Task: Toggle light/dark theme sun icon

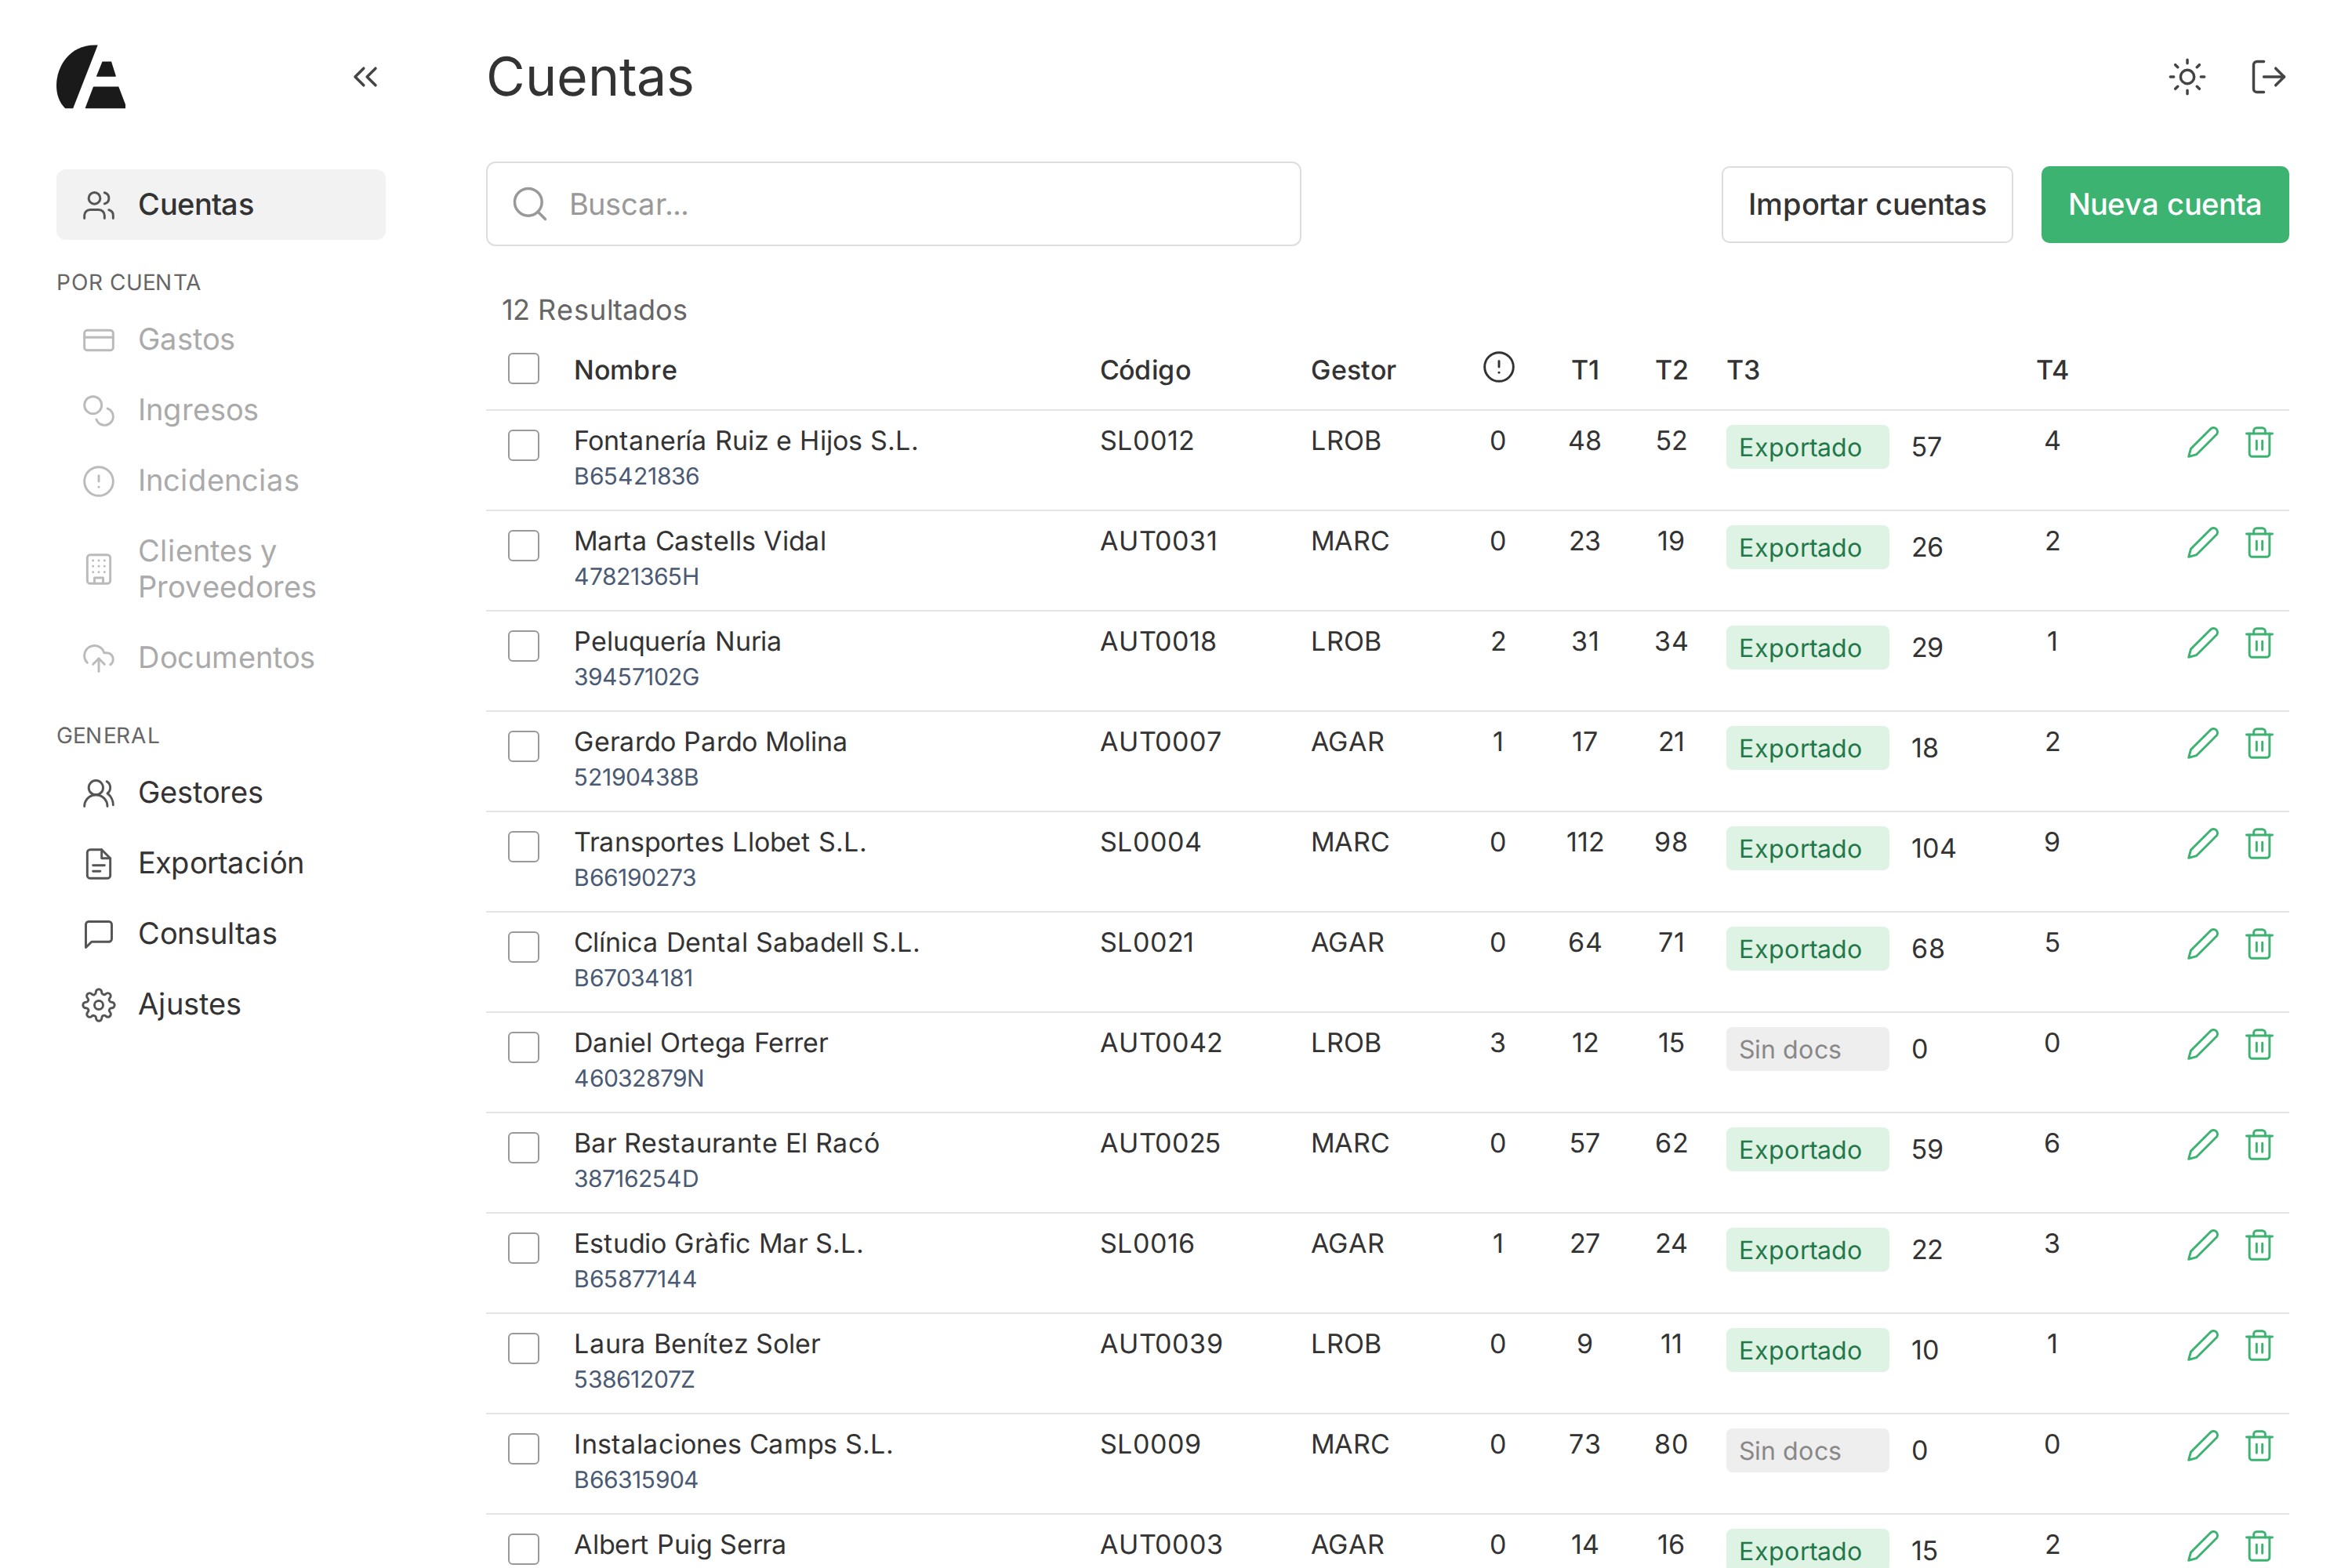Action: (2187, 77)
